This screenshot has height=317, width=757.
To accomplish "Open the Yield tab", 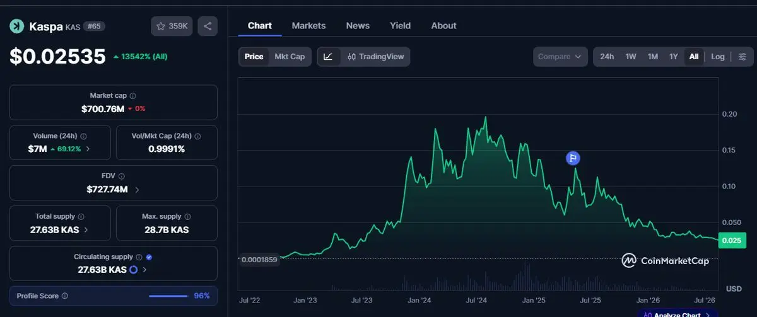I will point(400,26).
